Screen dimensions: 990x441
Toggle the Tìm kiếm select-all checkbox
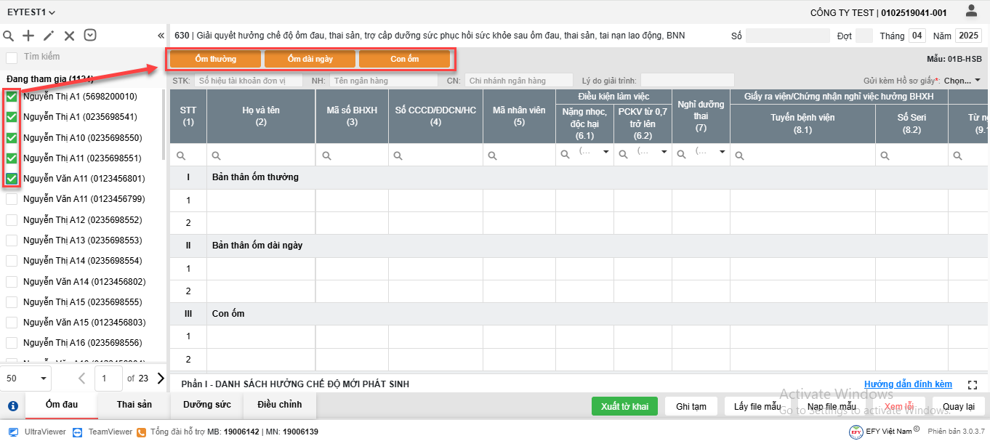click(12, 57)
